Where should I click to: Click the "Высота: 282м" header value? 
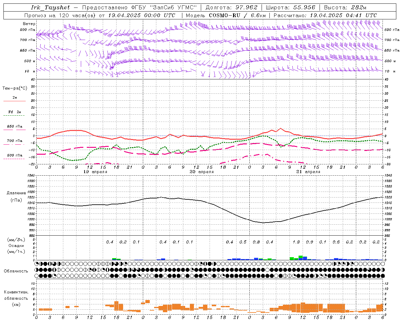point(345,7)
